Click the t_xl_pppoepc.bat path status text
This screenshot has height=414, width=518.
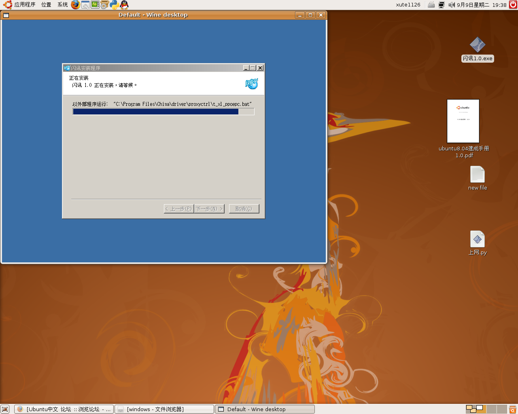click(162, 104)
